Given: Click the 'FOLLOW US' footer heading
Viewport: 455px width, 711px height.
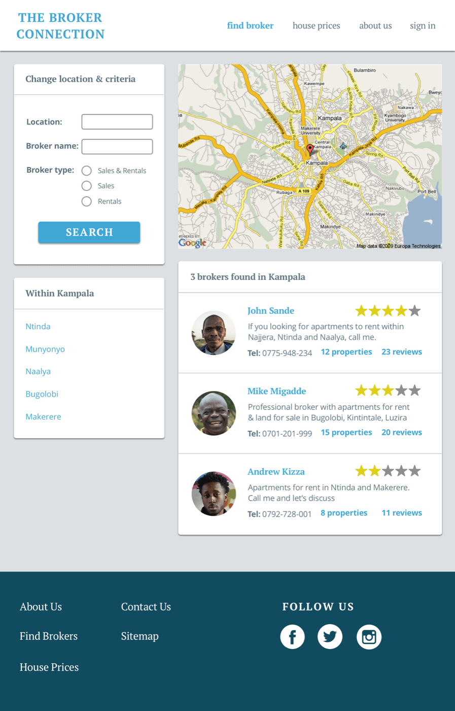Looking at the screenshot, I should pyautogui.click(x=318, y=606).
